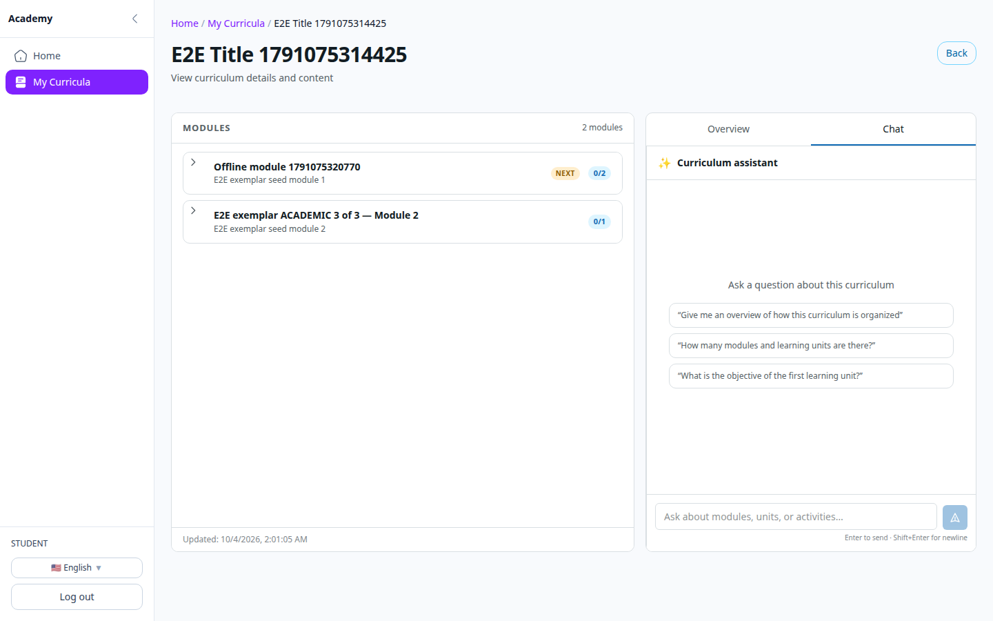Click the Academy sidebar title
The width and height of the screenshot is (993, 621).
pos(30,19)
